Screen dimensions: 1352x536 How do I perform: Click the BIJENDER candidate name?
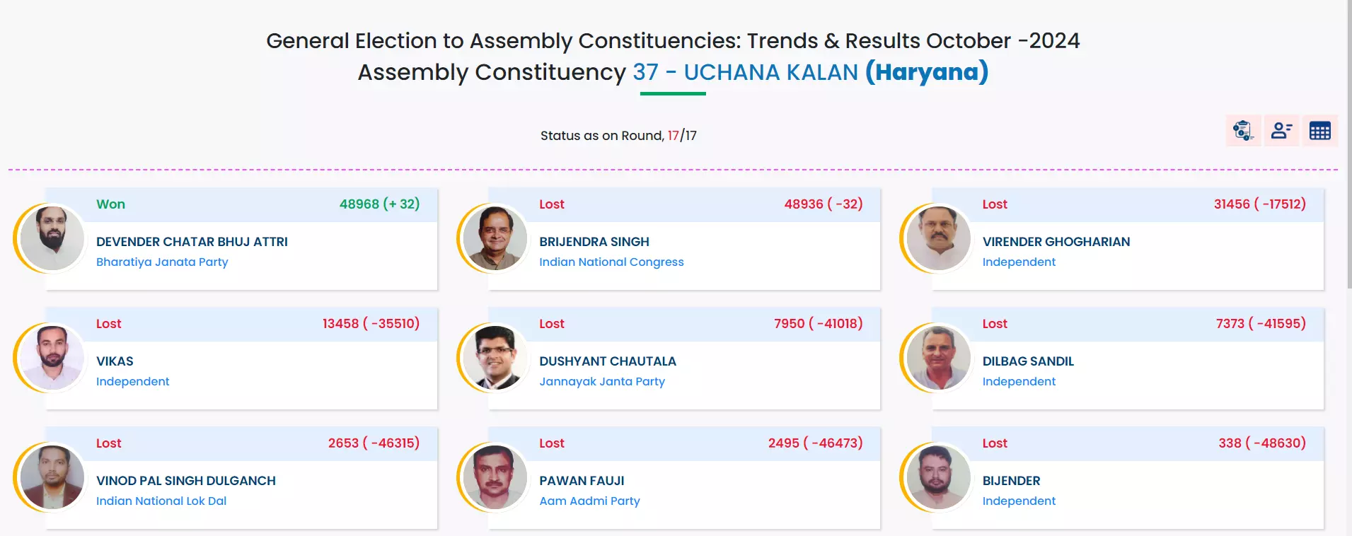click(x=1011, y=481)
